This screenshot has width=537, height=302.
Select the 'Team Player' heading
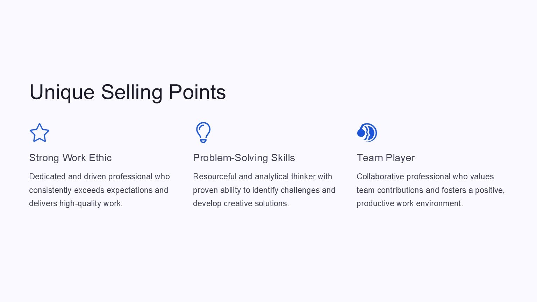click(x=386, y=158)
